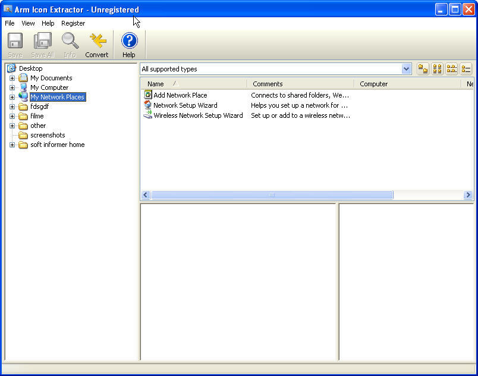This screenshot has width=478, height=376.
Task: Switch to list view button
Action: (451, 69)
